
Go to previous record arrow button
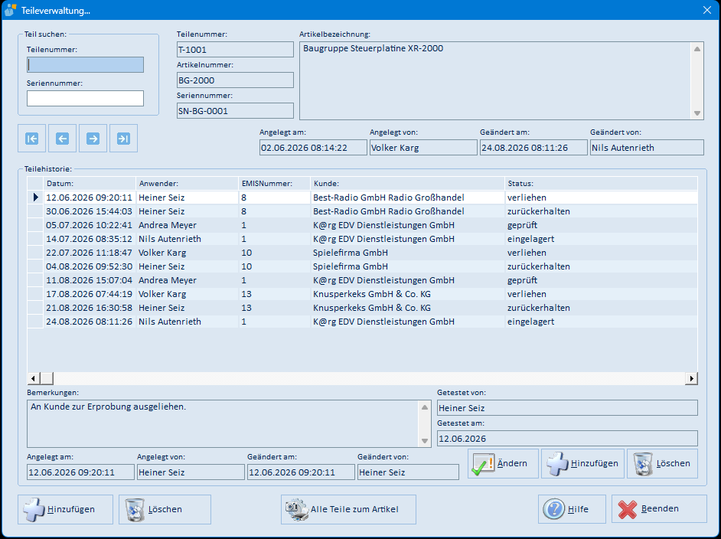62,139
